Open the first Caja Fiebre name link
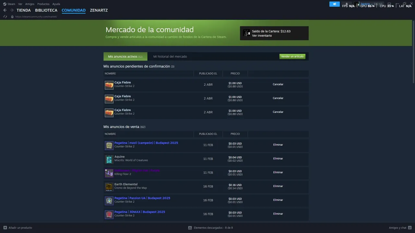Screen dimensions: 415x233 click(x=123, y=83)
